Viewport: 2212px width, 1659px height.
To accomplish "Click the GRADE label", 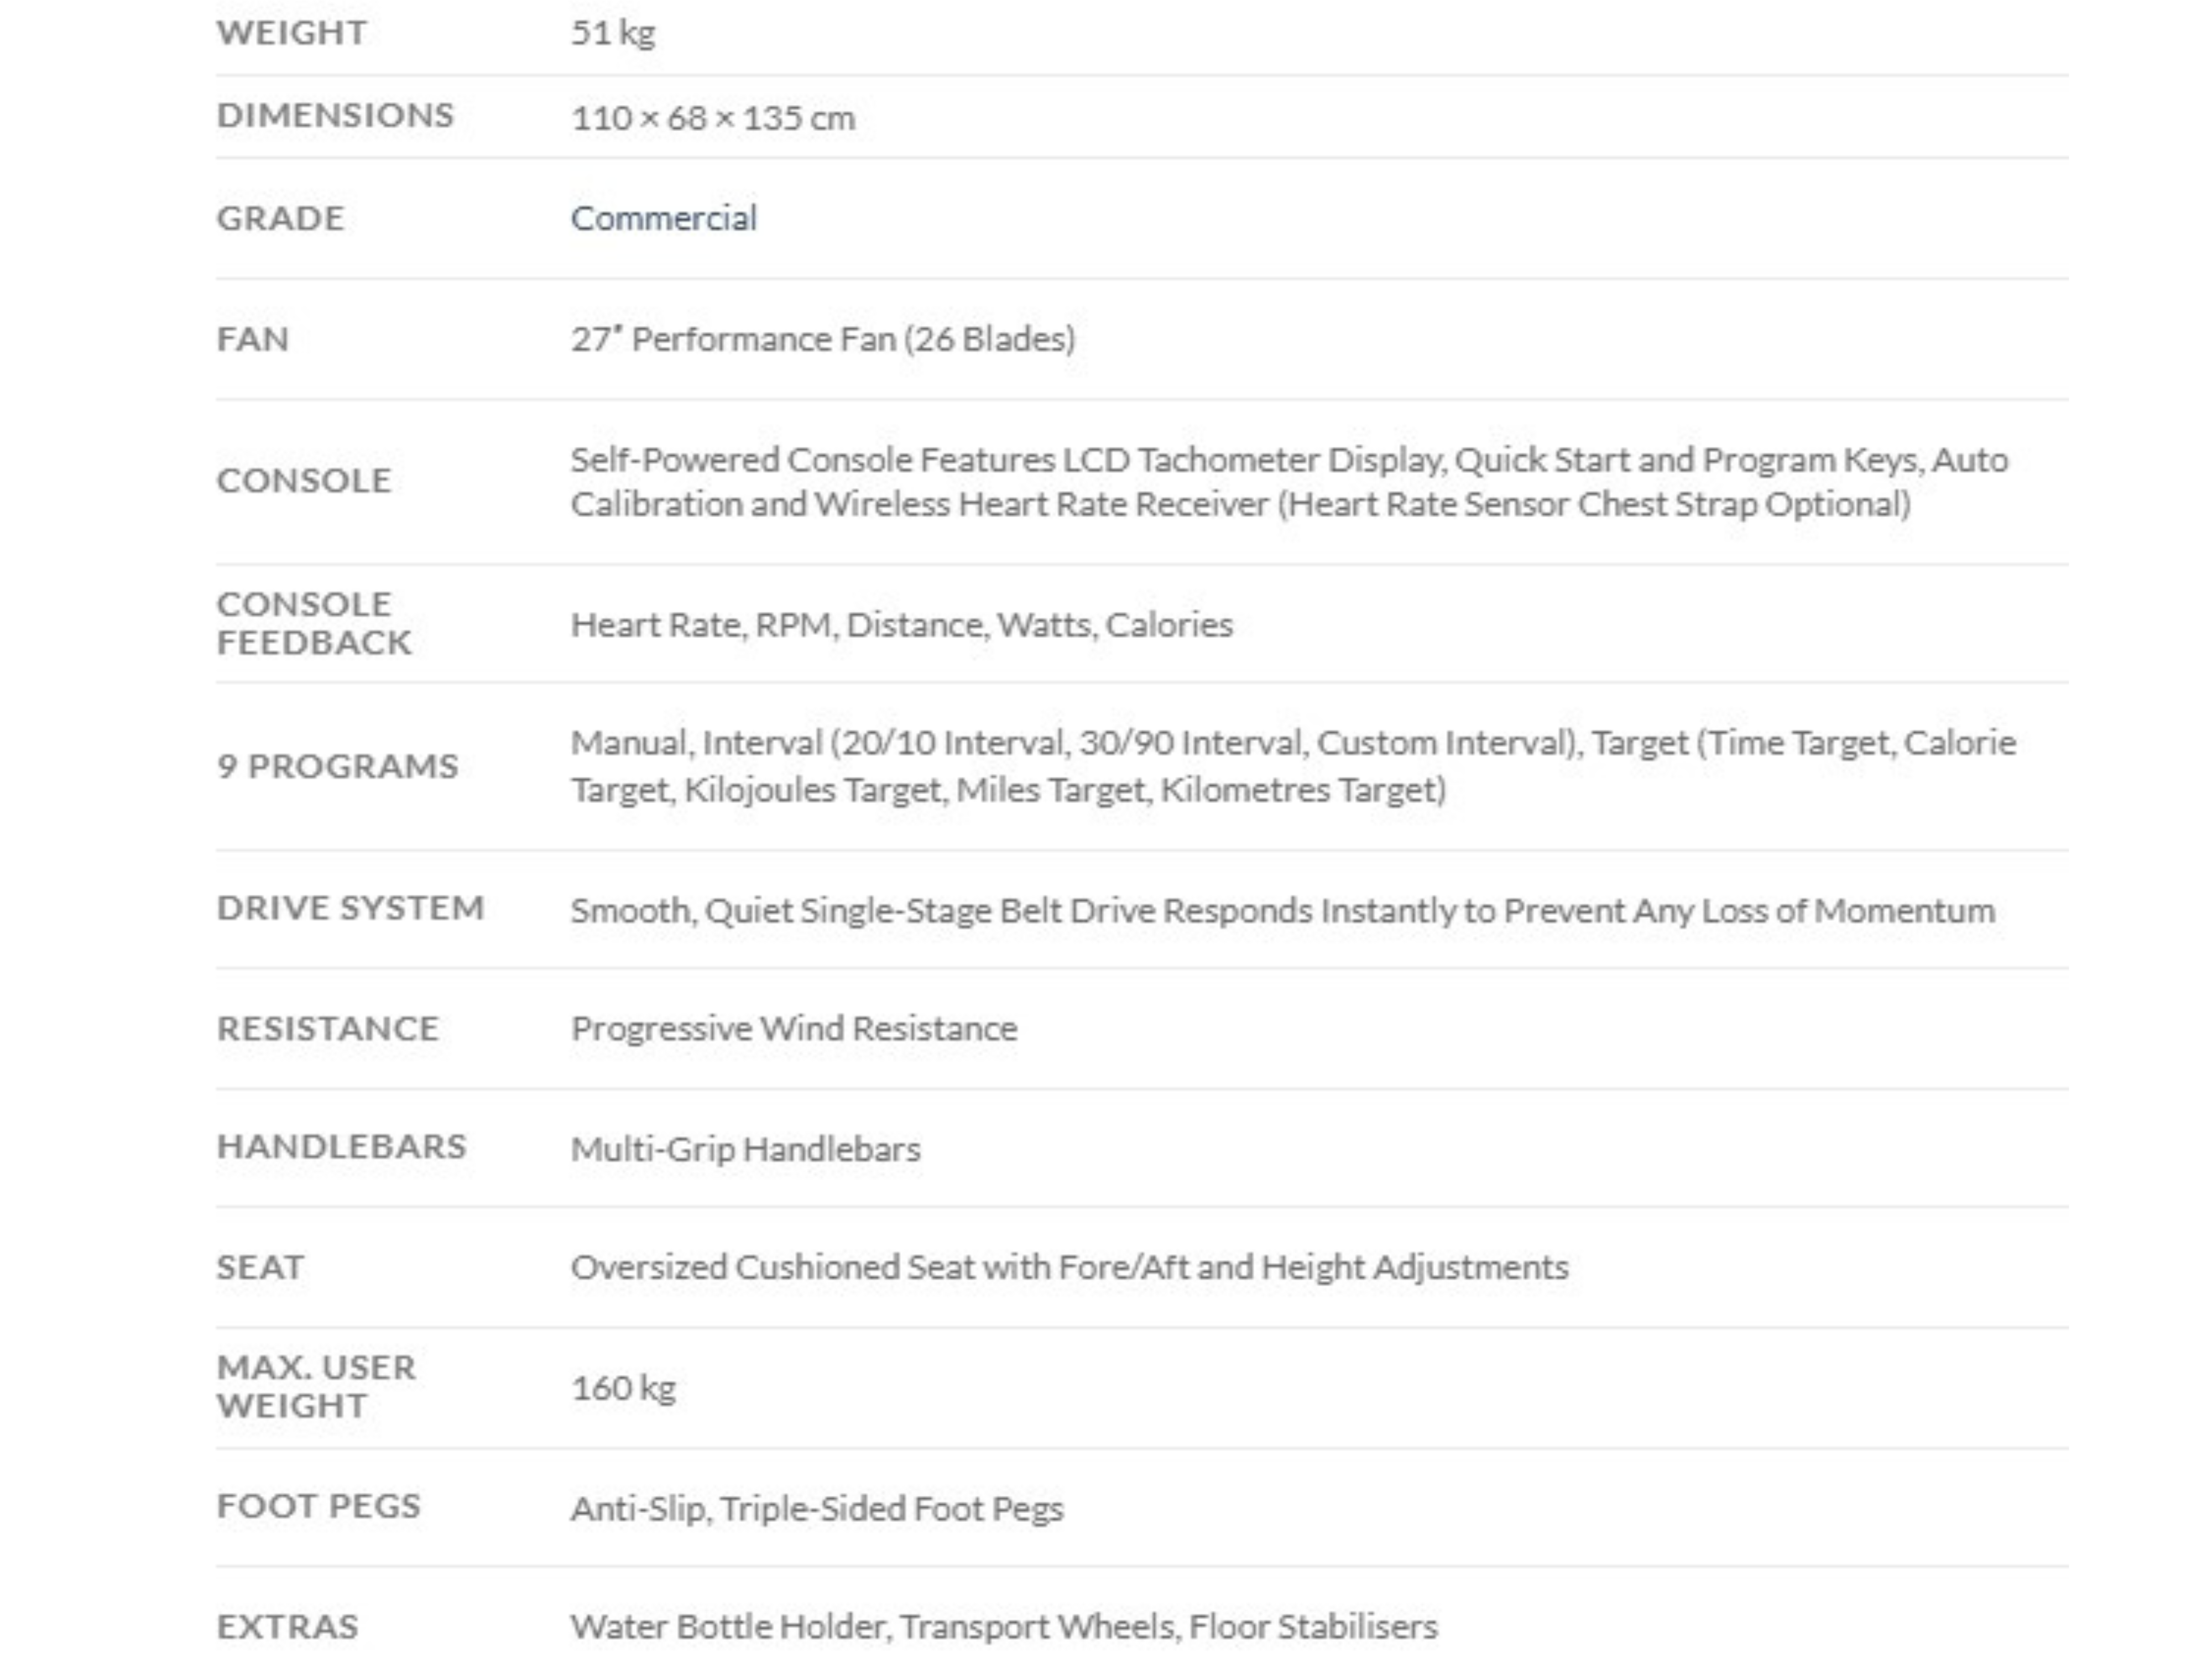I will tap(280, 218).
